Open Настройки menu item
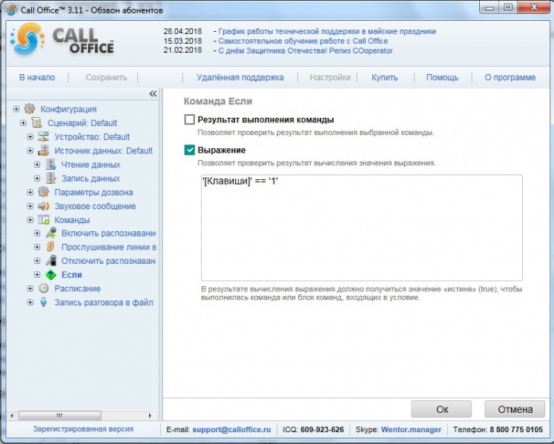Image resolution: width=554 pixels, height=444 pixels. point(330,77)
